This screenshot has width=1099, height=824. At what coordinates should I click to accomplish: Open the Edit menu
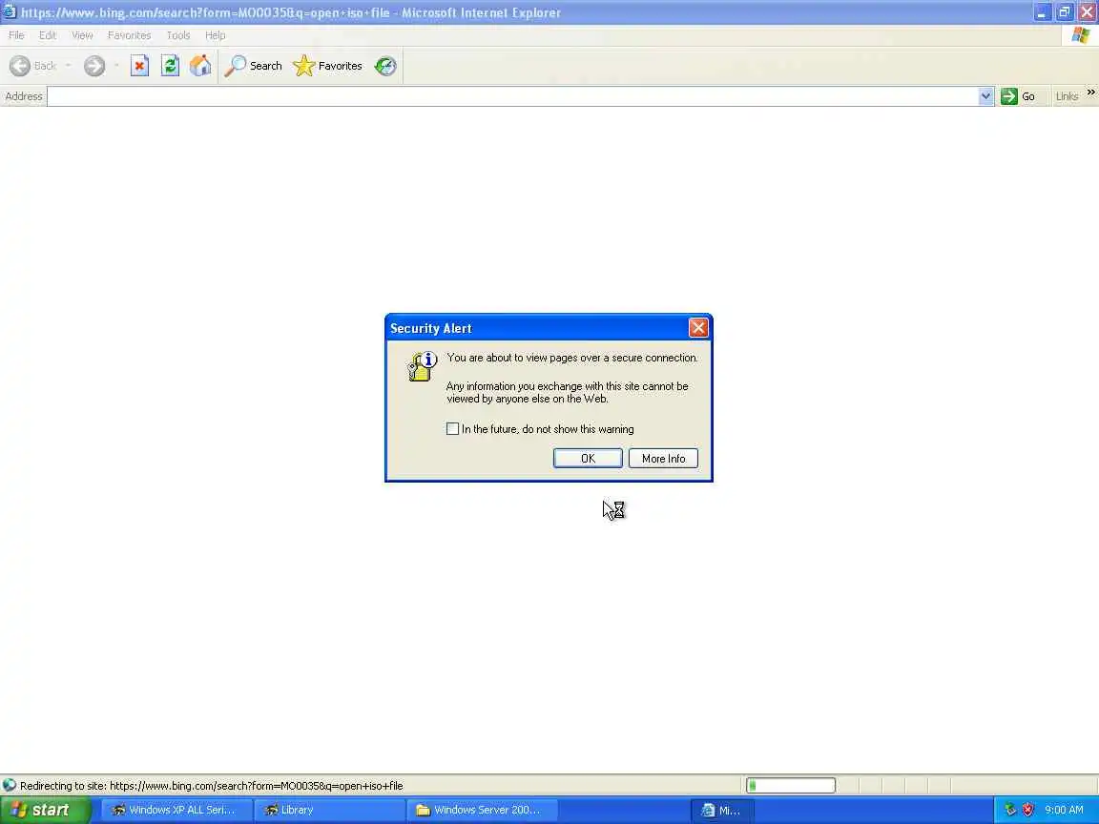[48, 35]
